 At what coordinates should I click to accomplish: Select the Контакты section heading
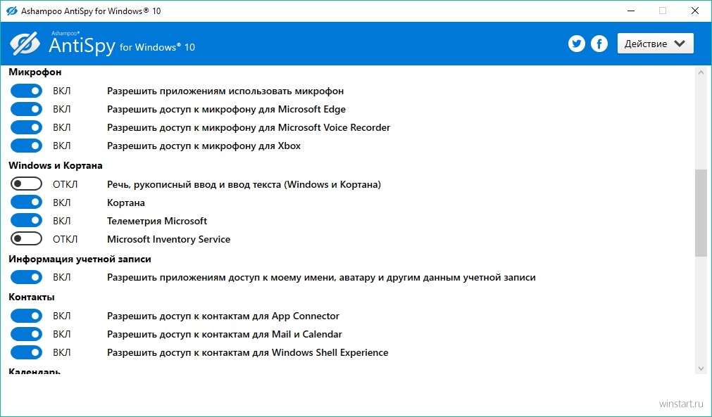(x=31, y=297)
